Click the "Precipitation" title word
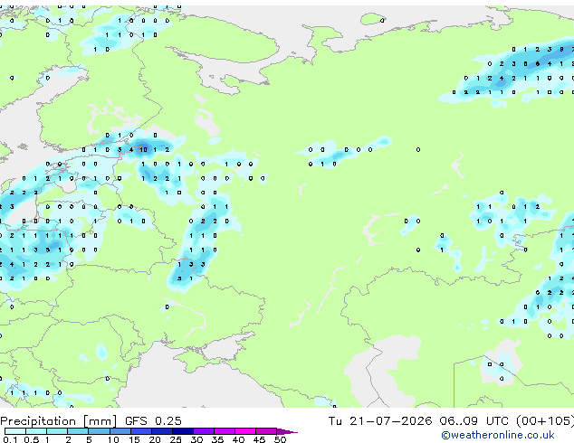The image size is (574, 443). 38,421
